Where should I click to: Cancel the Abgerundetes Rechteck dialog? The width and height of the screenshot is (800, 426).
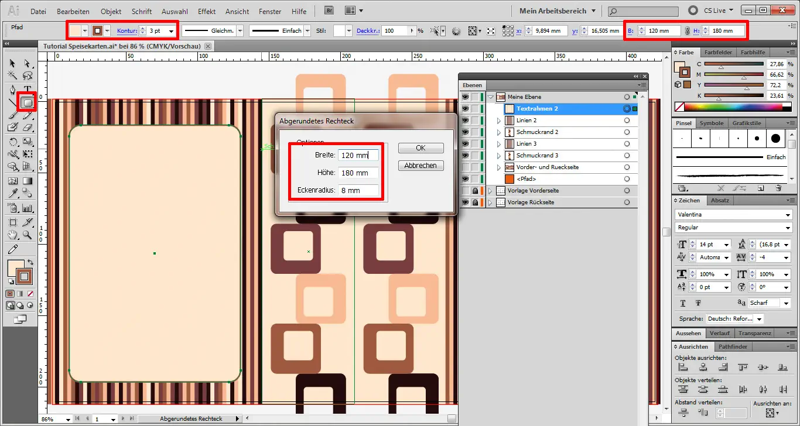coord(420,166)
